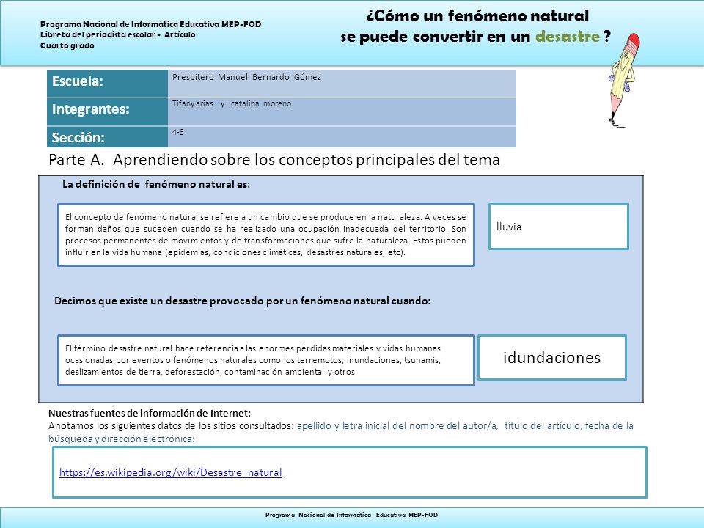704x528 pixels.
Task: Select Nuestras fuentes de información de Internet heading
Action: (x=150, y=413)
